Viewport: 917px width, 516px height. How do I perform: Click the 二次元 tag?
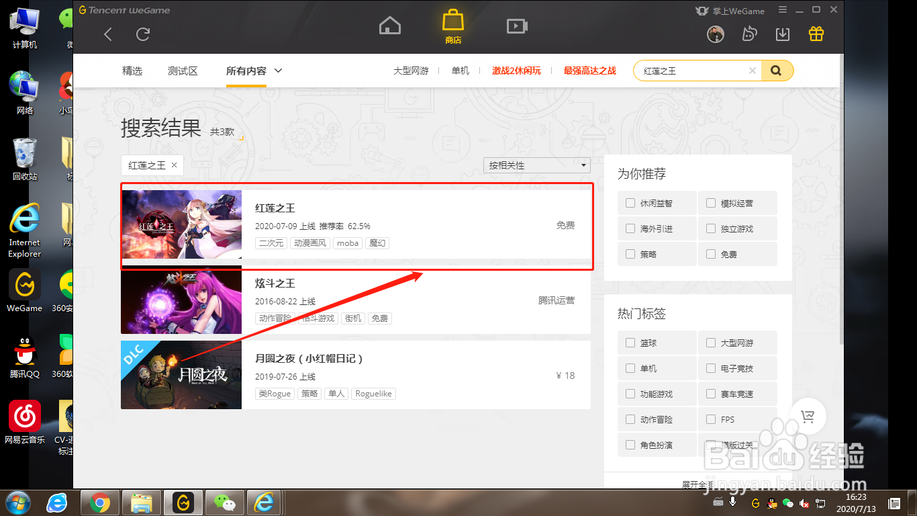(x=271, y=243)
